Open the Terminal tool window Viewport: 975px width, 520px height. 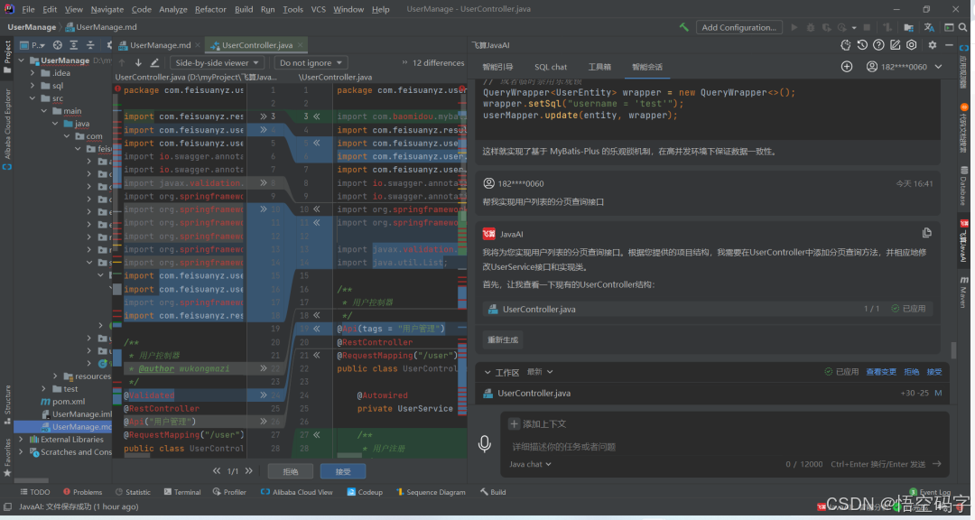click(x=182, y=492)
